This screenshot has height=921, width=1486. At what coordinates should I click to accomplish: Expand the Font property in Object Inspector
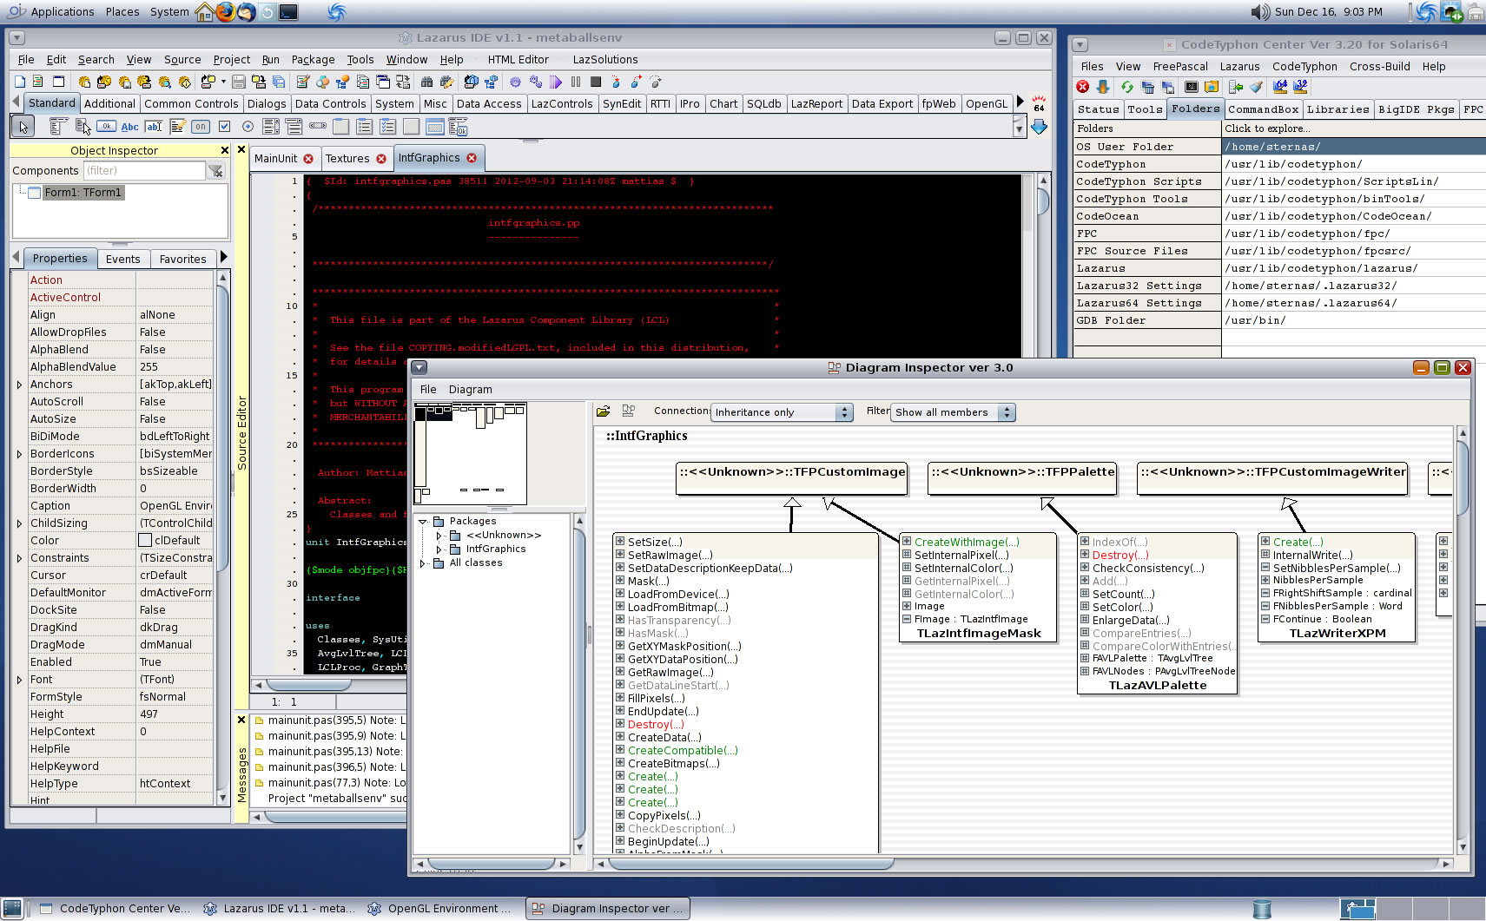coord(19,680)
